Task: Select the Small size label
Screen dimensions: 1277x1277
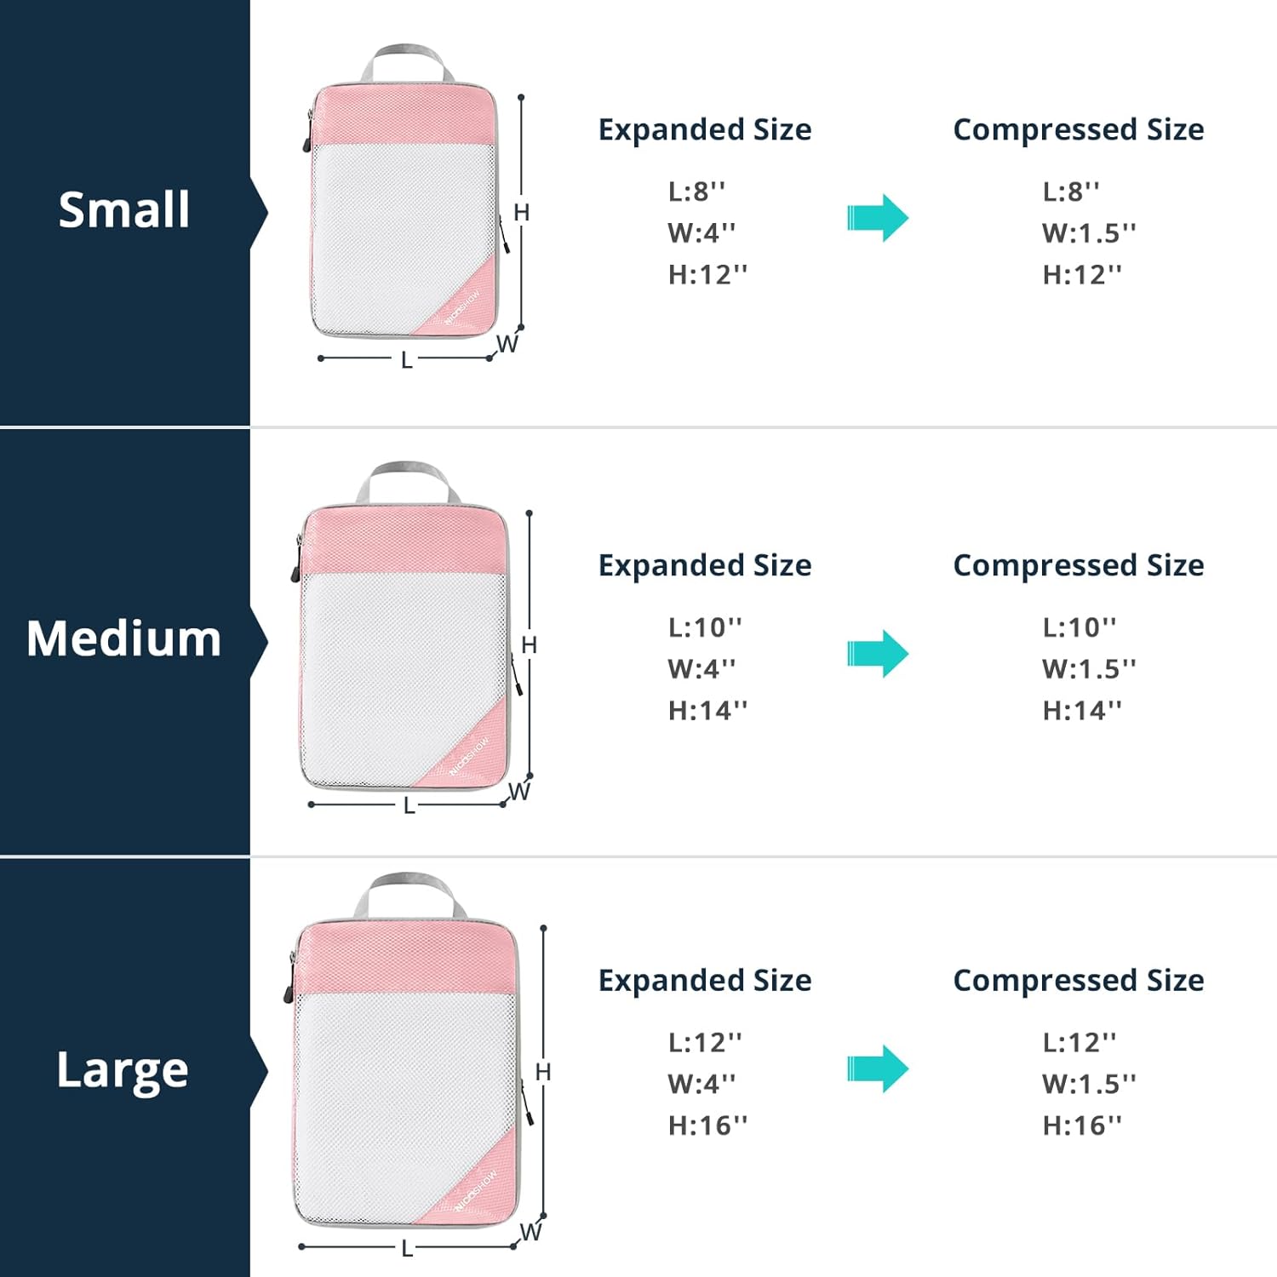Action: click(x=124, y=209)
